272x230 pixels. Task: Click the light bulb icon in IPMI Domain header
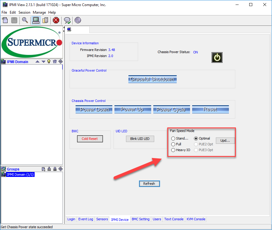(x=49, y=62)
